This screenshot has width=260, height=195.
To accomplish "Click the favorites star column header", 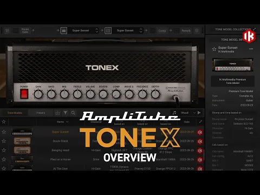I will click(x=4, y=122).
